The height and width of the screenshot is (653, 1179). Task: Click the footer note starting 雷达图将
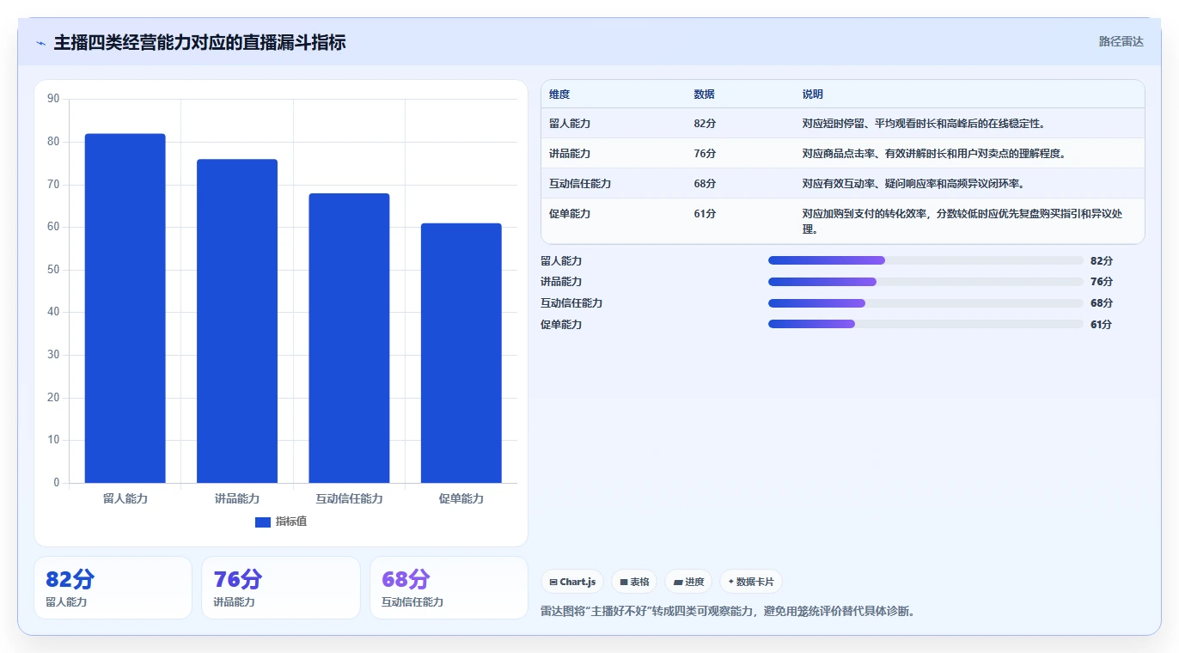point(728,612)
